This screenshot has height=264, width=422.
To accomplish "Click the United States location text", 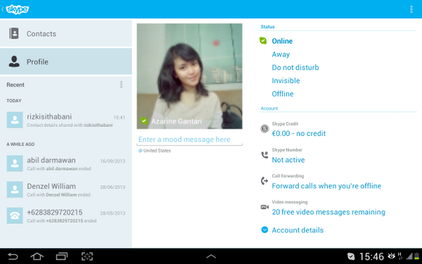I will point(157,151).
